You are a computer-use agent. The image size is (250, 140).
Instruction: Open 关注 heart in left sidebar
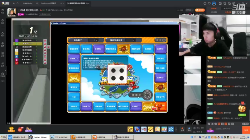pos(2,11)
